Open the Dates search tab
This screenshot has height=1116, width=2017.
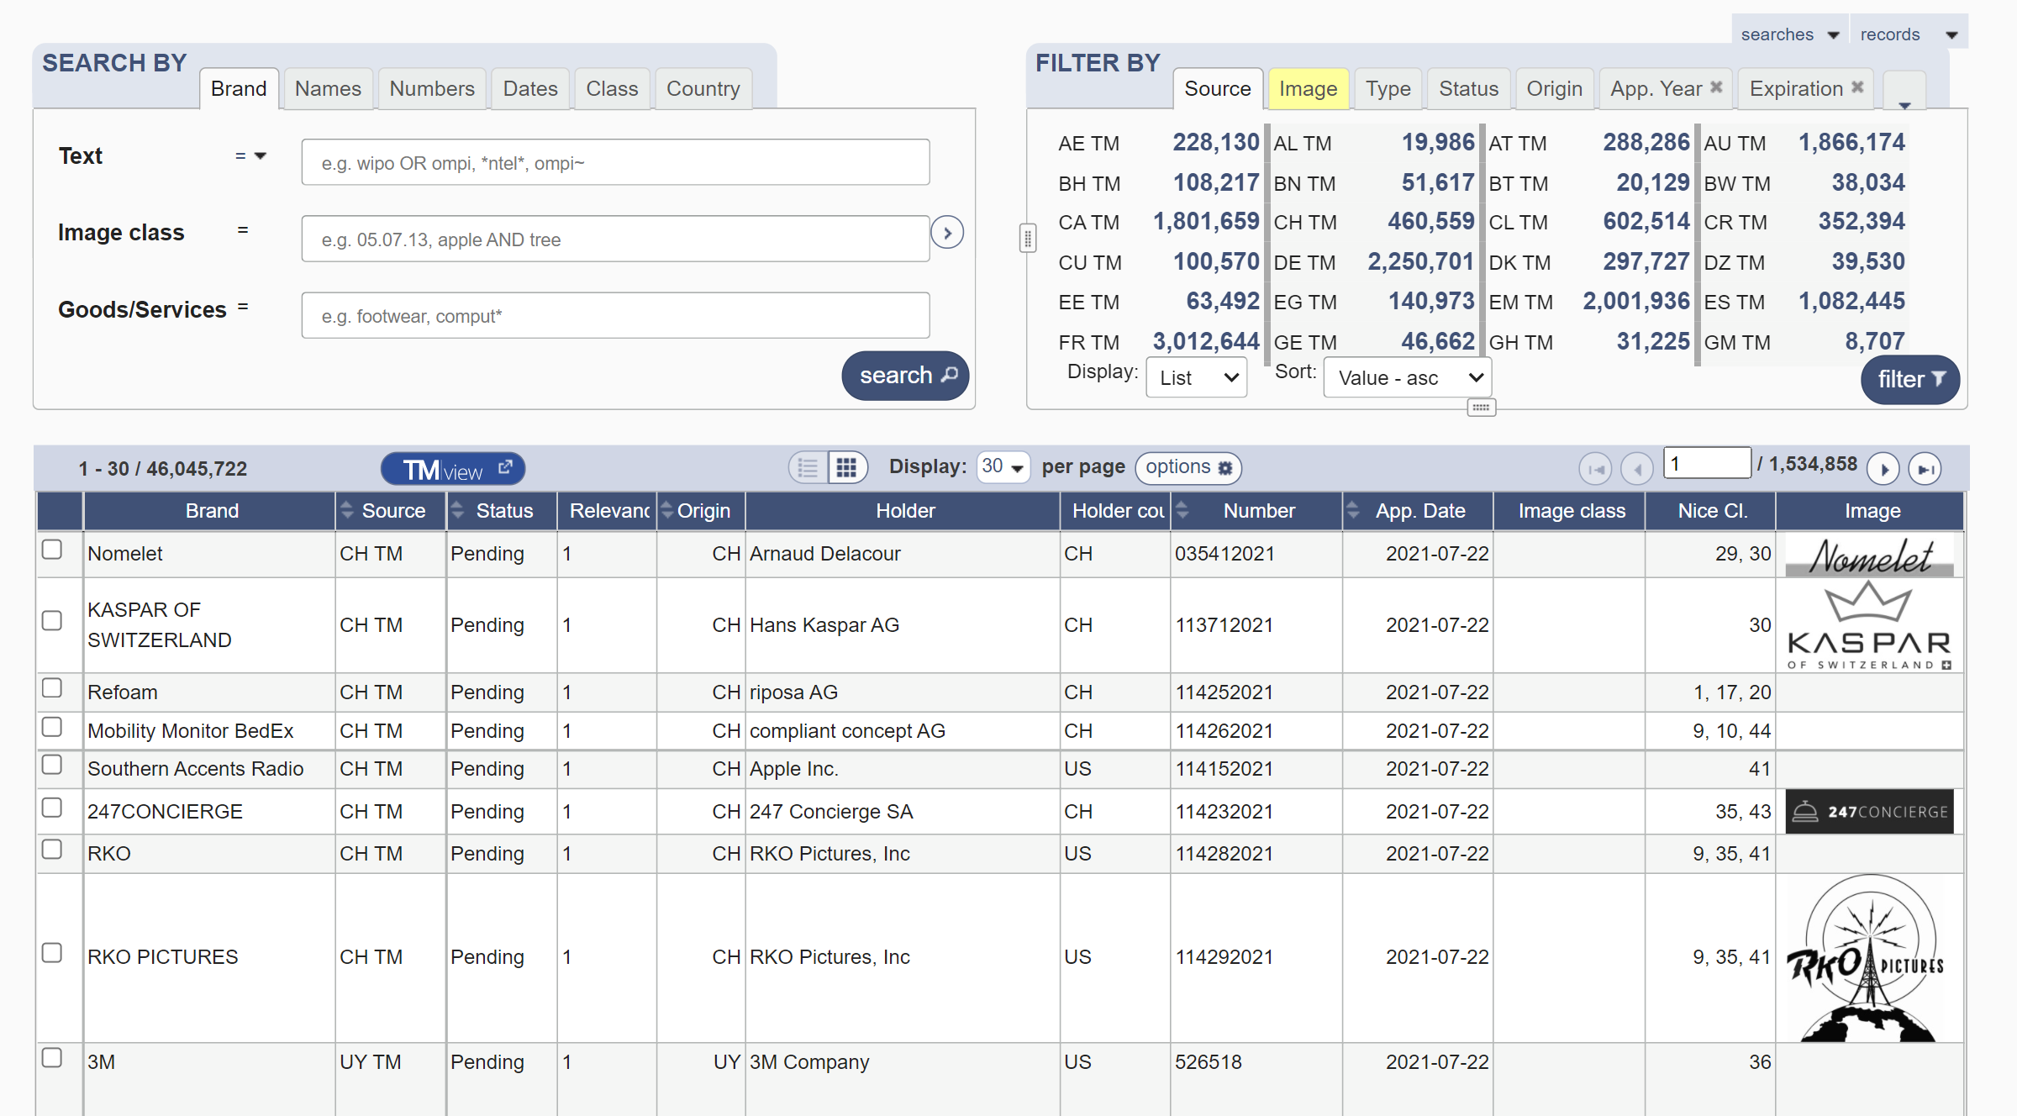pyautogui.click(x=530, y=89)
